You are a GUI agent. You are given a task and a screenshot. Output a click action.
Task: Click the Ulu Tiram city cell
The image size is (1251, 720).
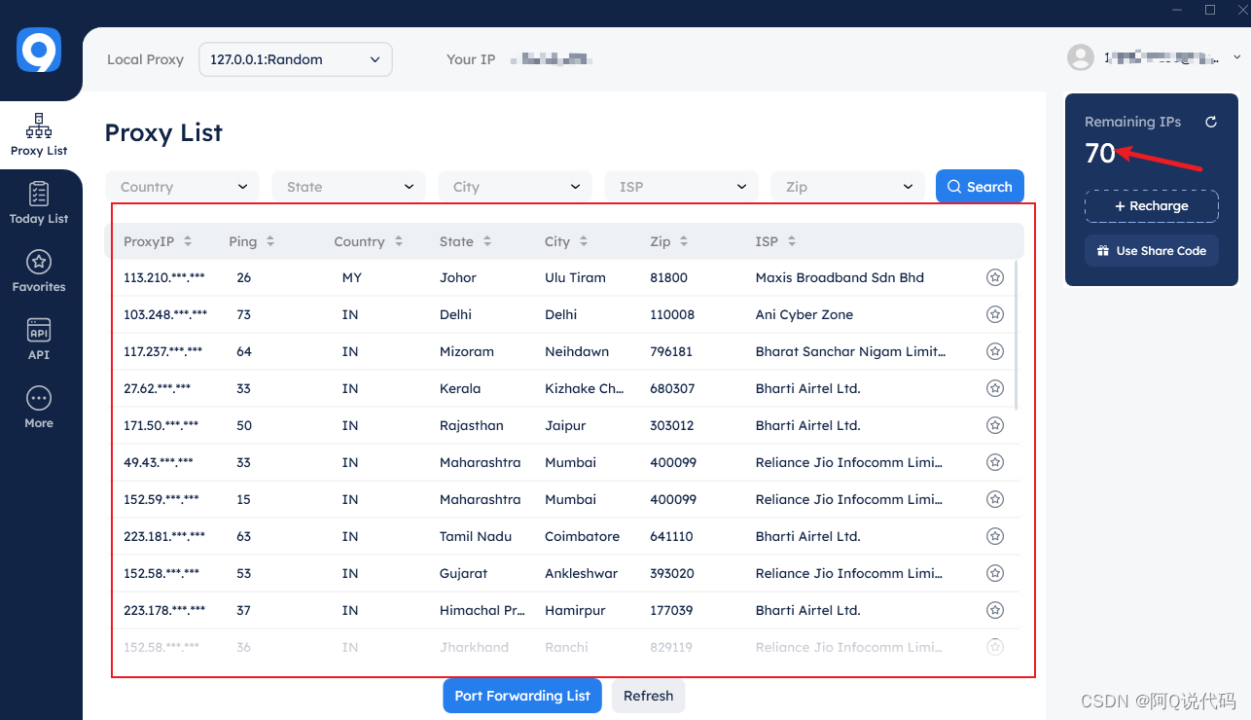pos(575,277)
